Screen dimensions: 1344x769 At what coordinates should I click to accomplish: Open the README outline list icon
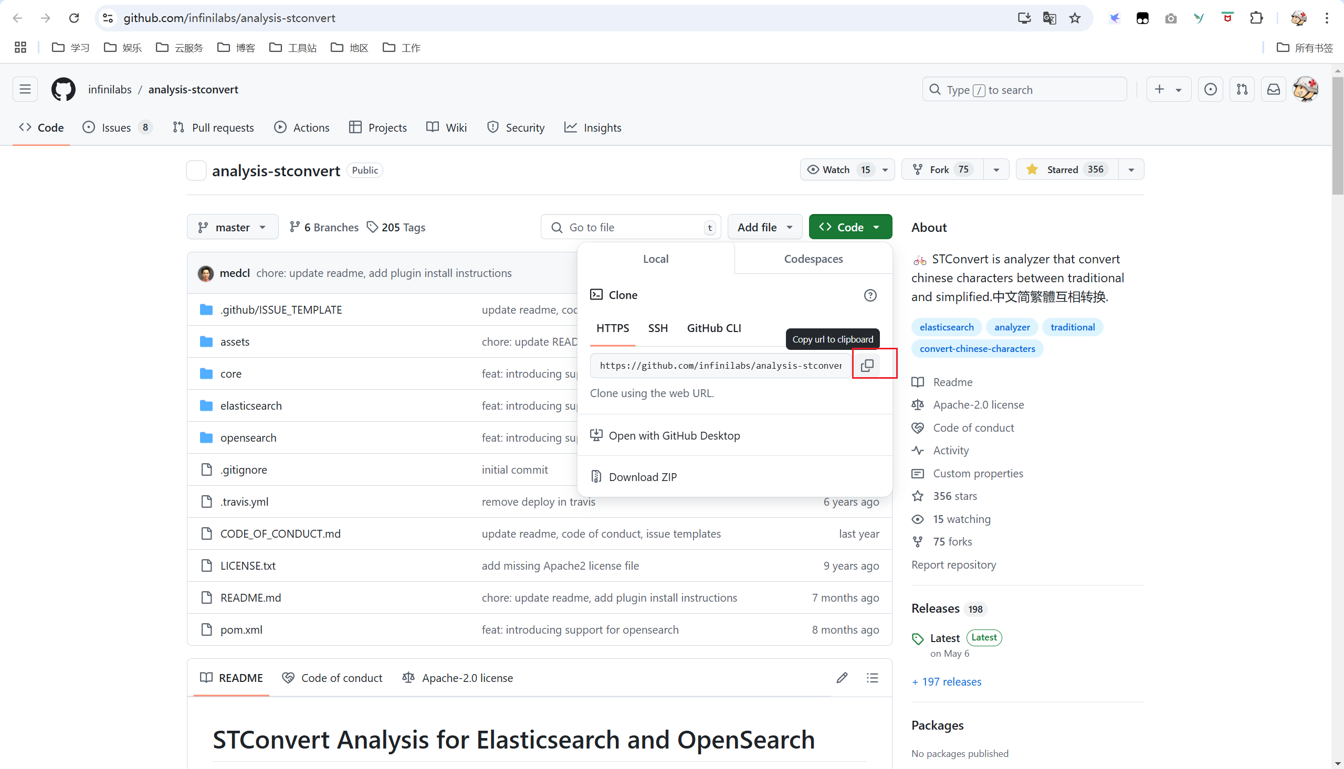pos(872,678)
